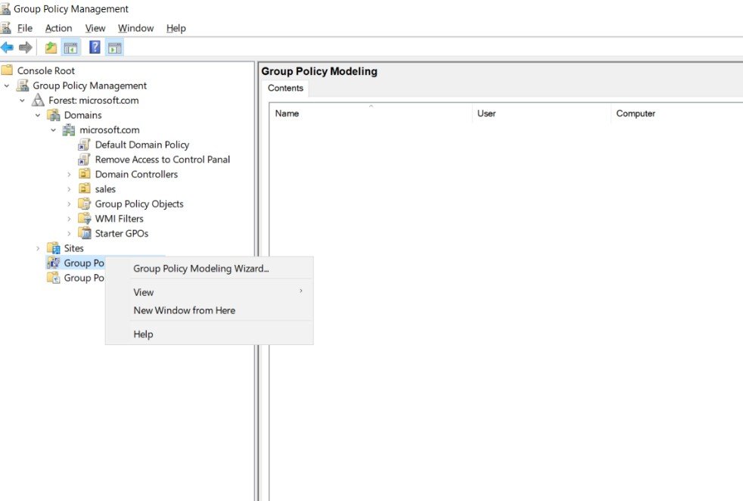Switch to the Contents tab
The height and width of the screenshot is (501, 743).
pos(285,88)
